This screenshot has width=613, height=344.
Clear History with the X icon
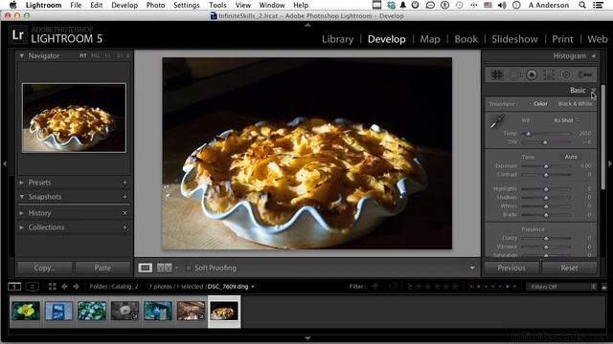click(125, 213)
